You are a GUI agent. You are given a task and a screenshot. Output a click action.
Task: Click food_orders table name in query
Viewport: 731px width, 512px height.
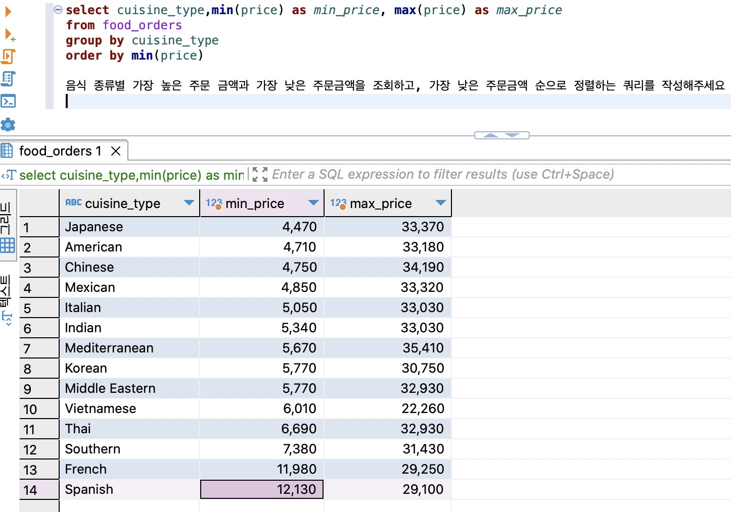click(x=142, y=25)
